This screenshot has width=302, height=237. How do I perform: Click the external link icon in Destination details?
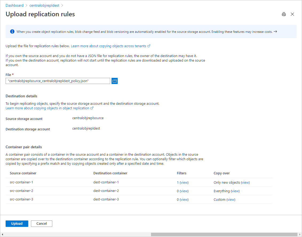pos(92,108)
